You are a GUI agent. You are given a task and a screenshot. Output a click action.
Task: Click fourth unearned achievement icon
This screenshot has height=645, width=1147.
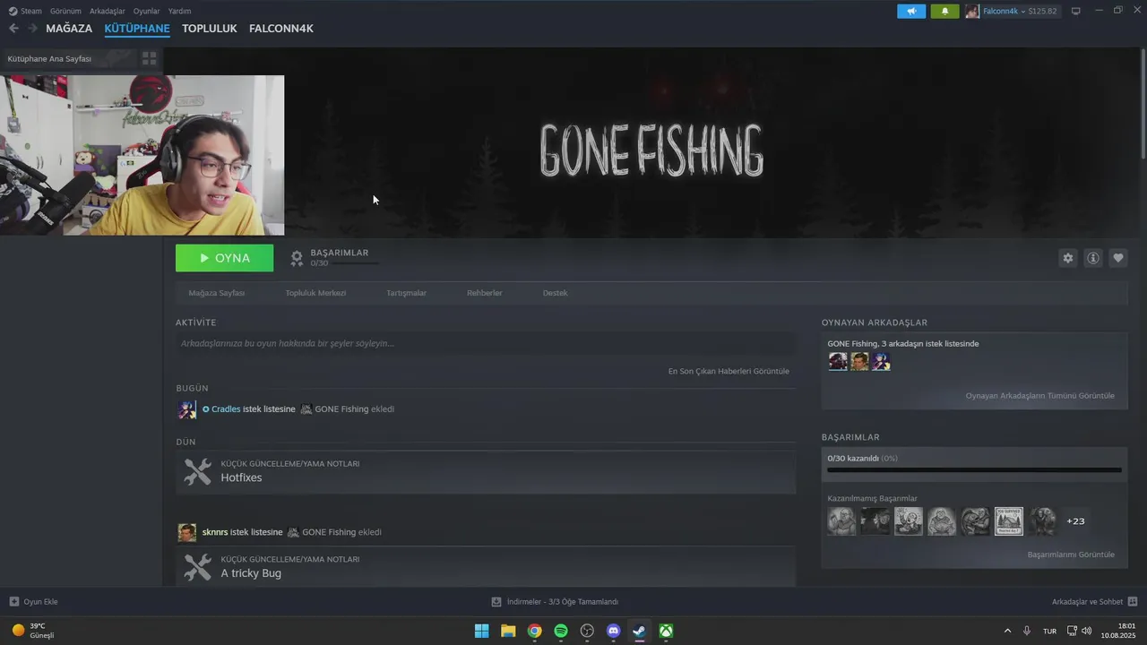click(x=942, y=521)
